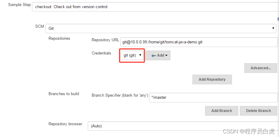
Task: Open the SCM Git dropdown
Action: coord(161,28)
